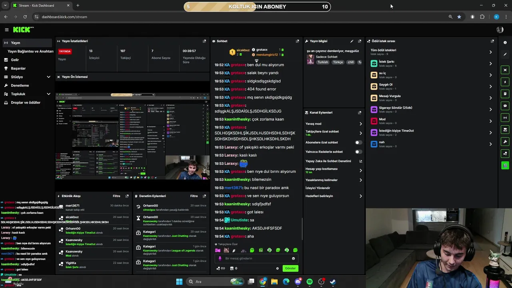Viewport: 512px width, 288px height.
Task: Pop out the Kanal Eylemleri panel
Action: click(x=360, y=113)
